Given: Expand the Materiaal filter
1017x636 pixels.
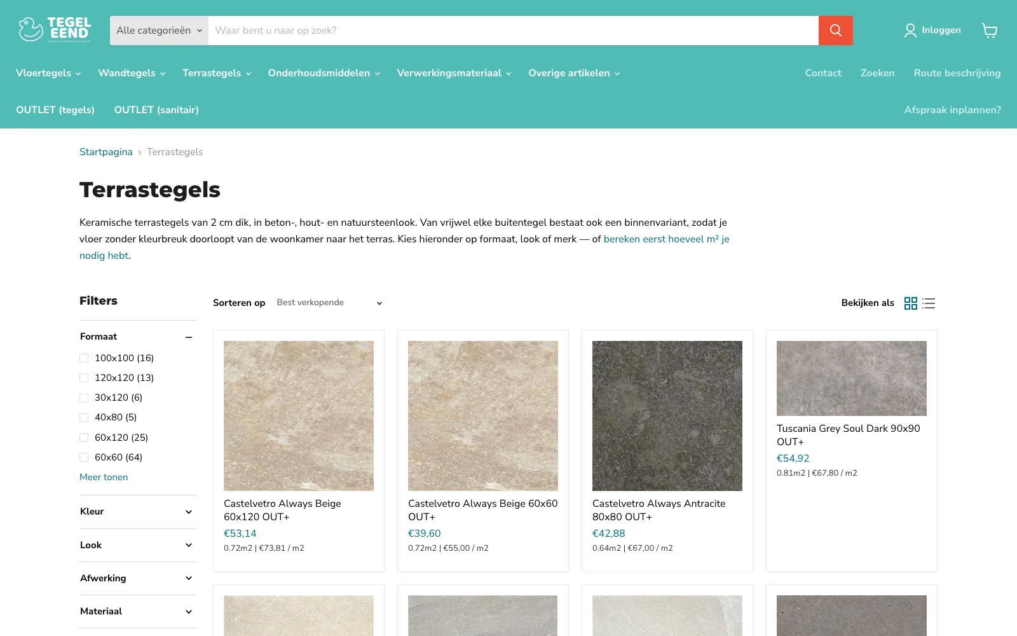Looking at the screenshot, I should pos(138,611).
